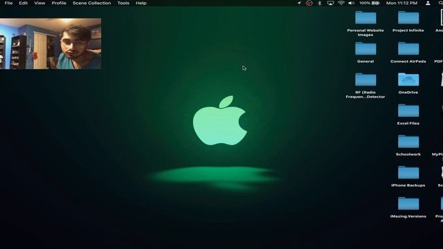Open the Edit menu
This screenshot has width=443, height=249.
(x=23, y=3)
